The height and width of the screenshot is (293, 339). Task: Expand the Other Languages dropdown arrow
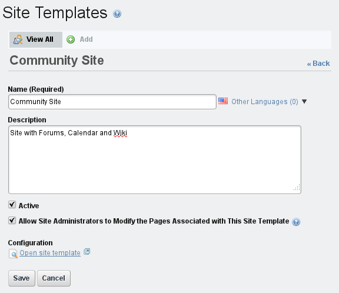coord(304,101)
